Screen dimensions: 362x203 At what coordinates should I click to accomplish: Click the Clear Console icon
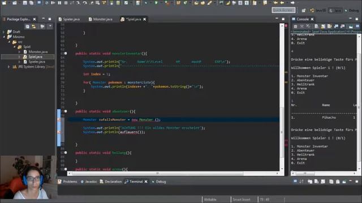316,27
